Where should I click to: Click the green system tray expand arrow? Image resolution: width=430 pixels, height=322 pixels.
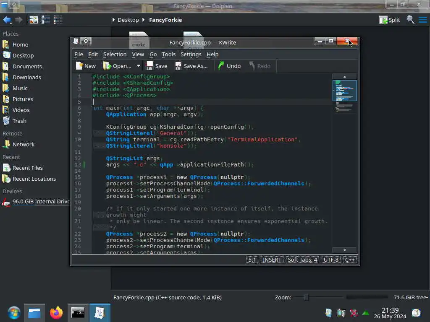pyautogui.click(x=366, y=313)
